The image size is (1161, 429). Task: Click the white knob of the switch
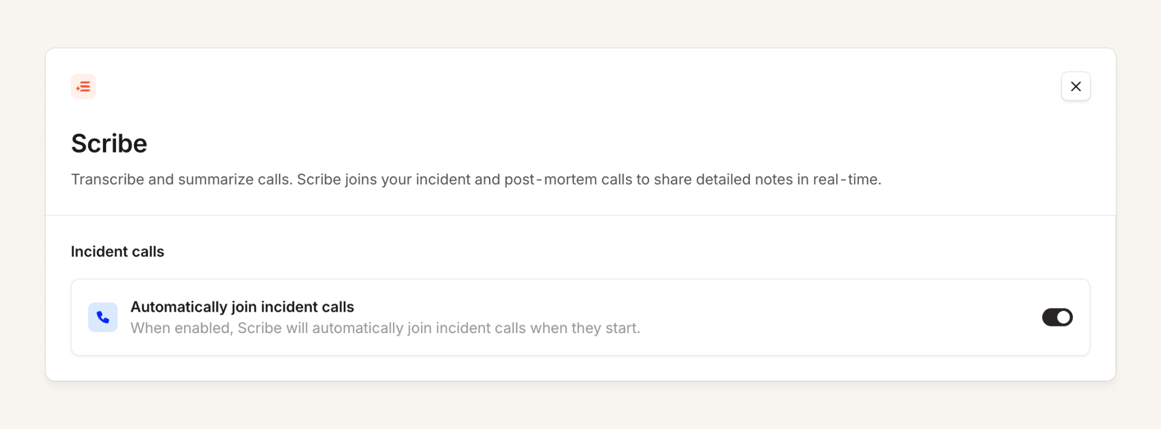[1064, 318]
